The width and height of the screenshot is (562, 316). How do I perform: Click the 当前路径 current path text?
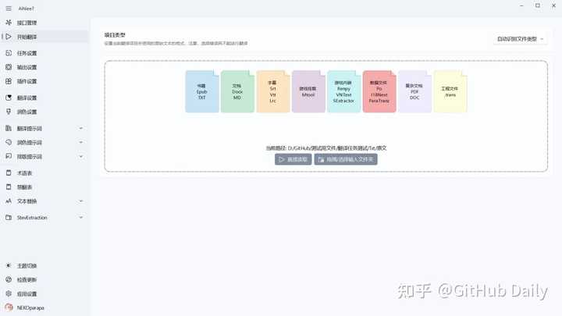(326, 148)
